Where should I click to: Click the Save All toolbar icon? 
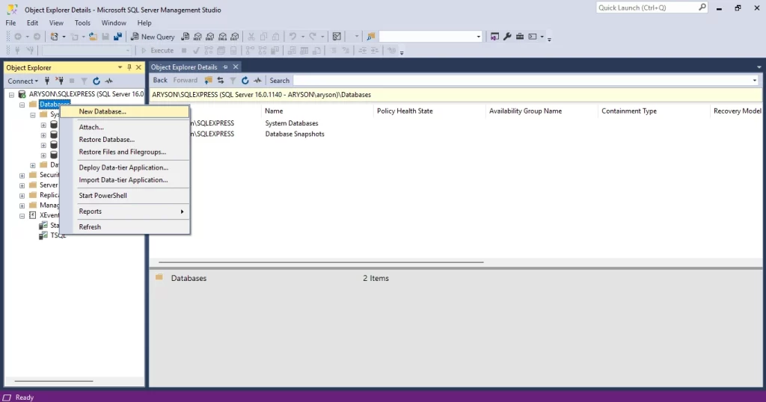(117, 37)
